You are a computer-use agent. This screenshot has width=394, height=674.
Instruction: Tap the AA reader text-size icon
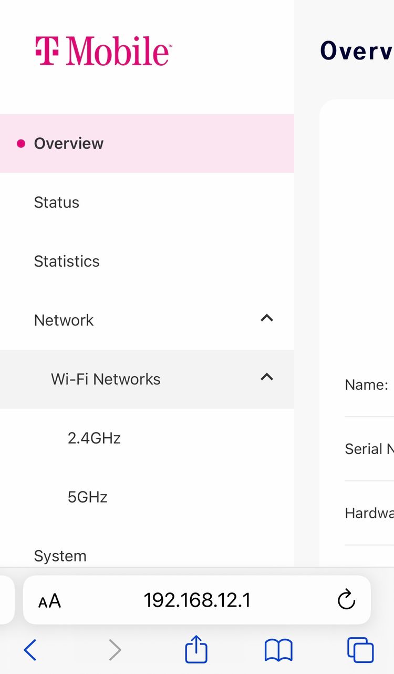[x=49, y=600]
